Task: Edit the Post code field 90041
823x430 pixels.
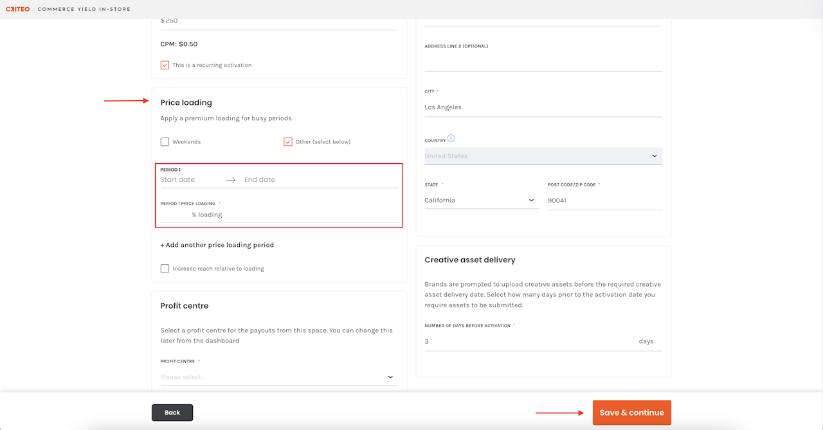Action: point(604,201)
